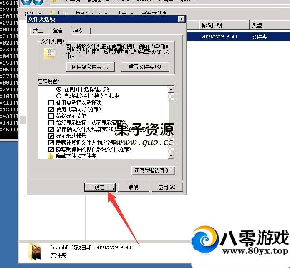Click the bzsch5 folder icon in details pane
The height and width of the screenshot is (268, 290).
pyautogui.click(x=35, y=252)
